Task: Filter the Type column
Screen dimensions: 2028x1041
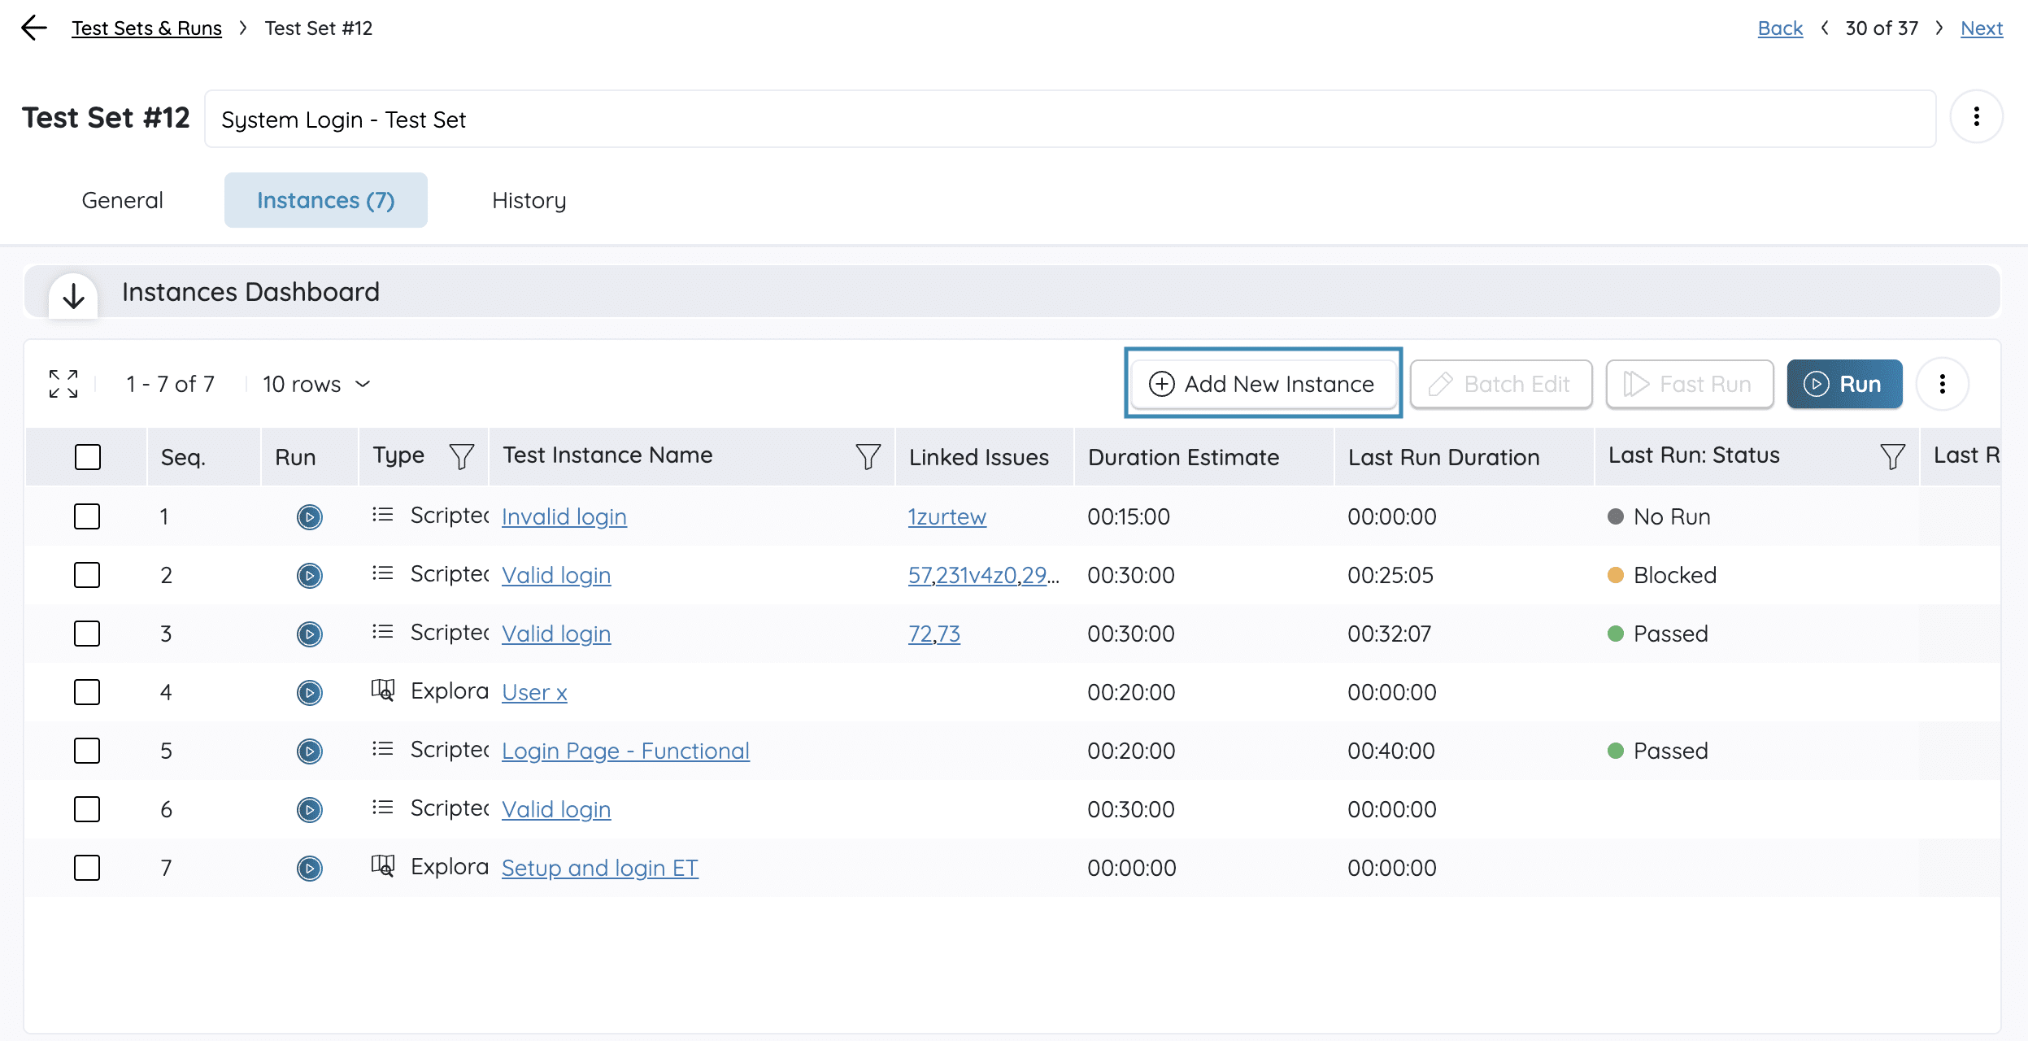Action: [x=462, y=456]
